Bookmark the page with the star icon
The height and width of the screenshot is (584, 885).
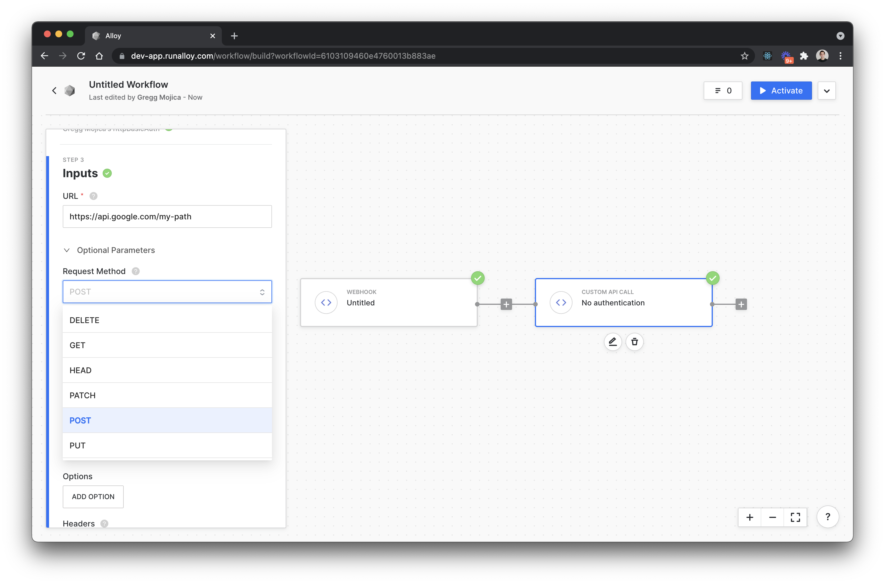(744, 56)
